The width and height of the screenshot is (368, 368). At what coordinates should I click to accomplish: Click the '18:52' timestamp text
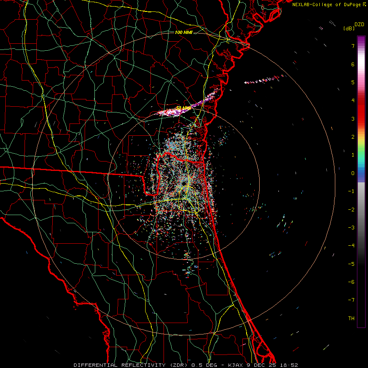(289, 365)
